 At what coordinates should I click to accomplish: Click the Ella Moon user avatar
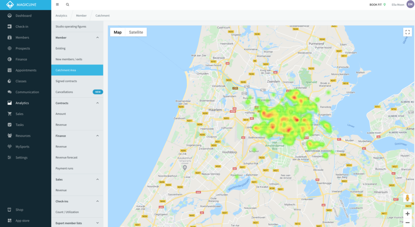[x=410, y=4]
